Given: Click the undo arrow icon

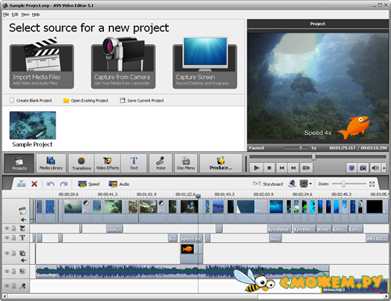Looking at the screenshot, I should tap(50, 184).
